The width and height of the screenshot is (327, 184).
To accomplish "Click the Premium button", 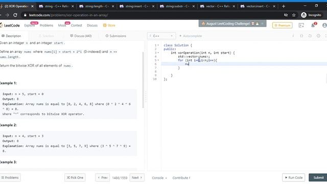I will [283, 25].
